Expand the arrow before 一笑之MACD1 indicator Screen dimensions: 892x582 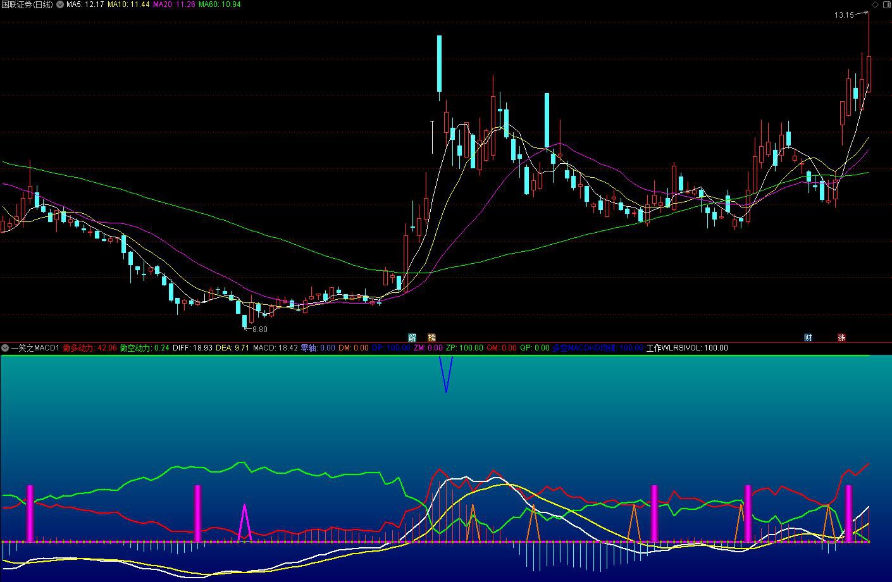[5, 348]
